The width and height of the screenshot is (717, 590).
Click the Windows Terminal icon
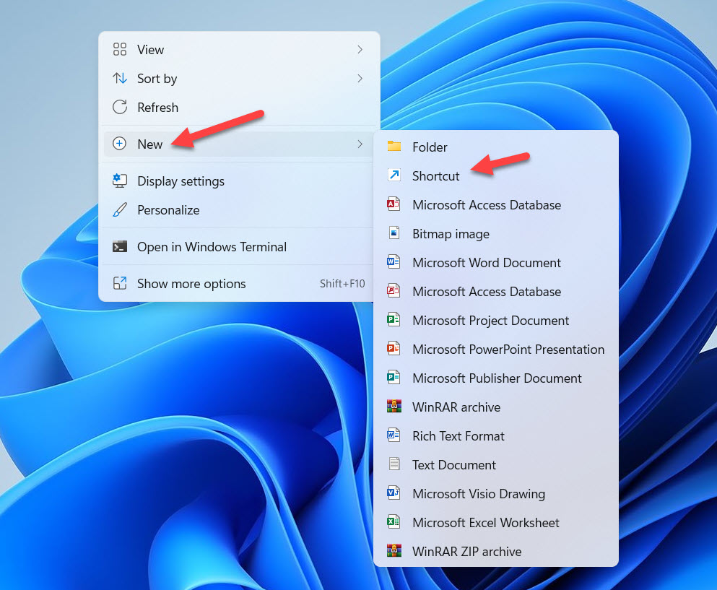coord(120,247)
